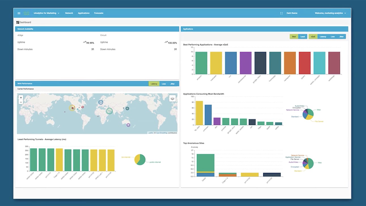Zoom out on the map with the minus button

20,101
